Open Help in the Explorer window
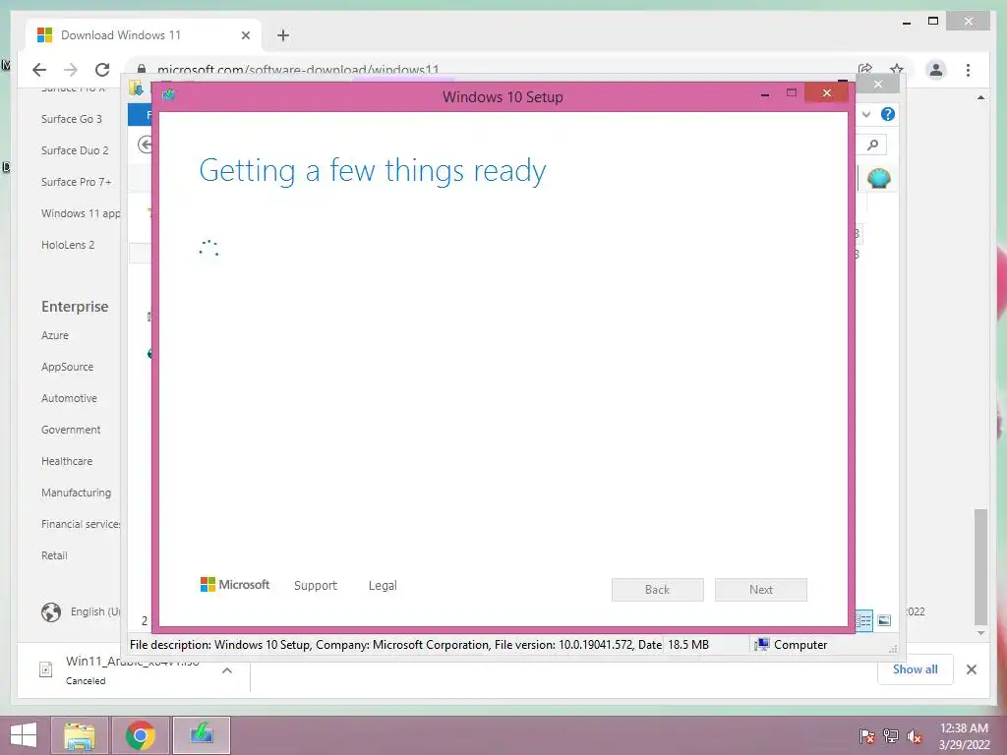This screenshot has width=1007, height=755. (x=888, y=114)
